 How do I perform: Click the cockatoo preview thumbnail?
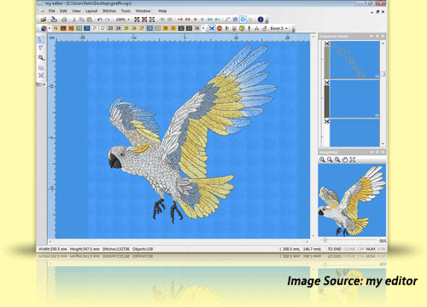point(352,200)
